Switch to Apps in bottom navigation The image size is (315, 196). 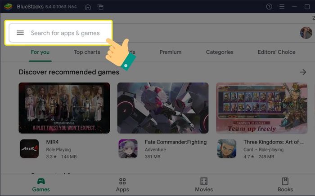(122, 184)
